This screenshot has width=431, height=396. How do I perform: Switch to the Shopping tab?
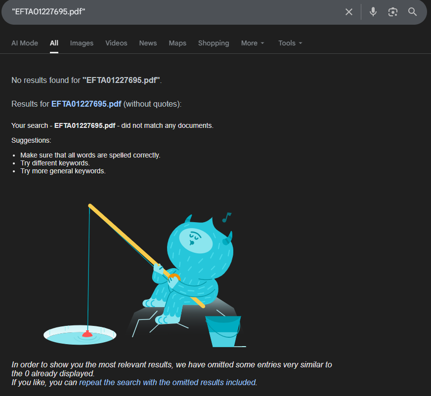point(214,43)
